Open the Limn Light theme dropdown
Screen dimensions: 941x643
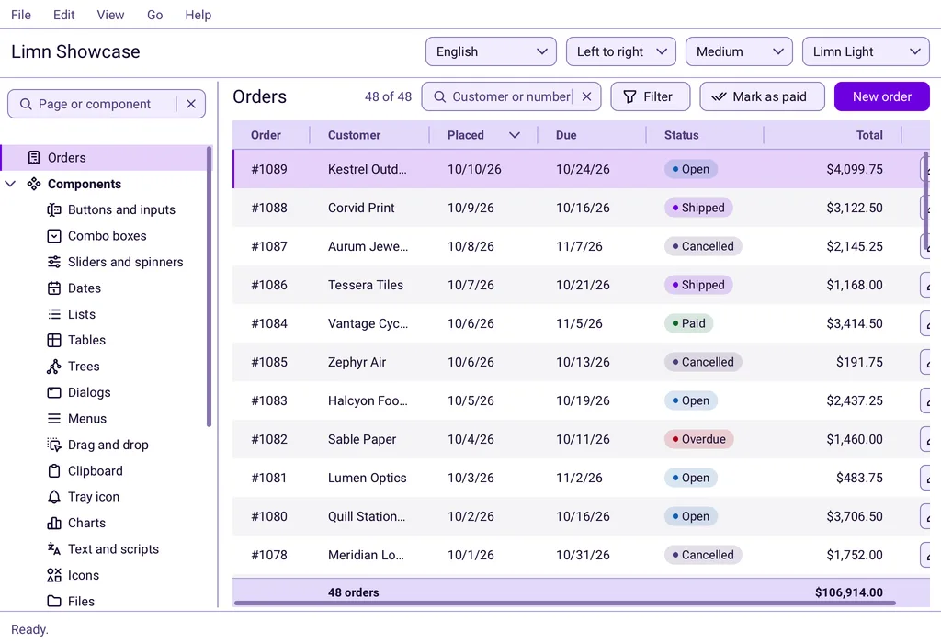[x=866, y=51]
